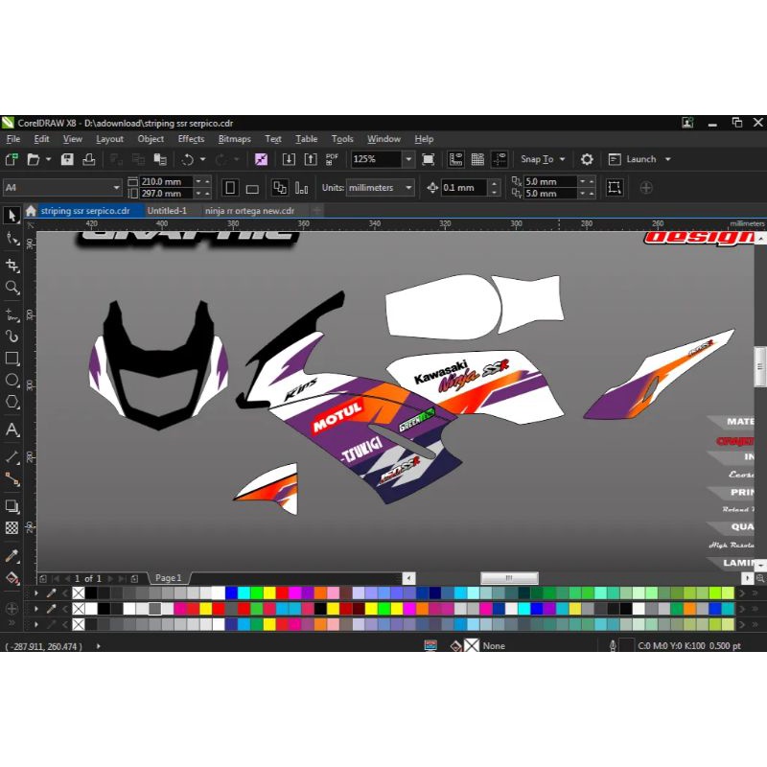767x767 pixels.
Task: Select the Text tool
Action: pyautogui.click(x=12, y=430)
